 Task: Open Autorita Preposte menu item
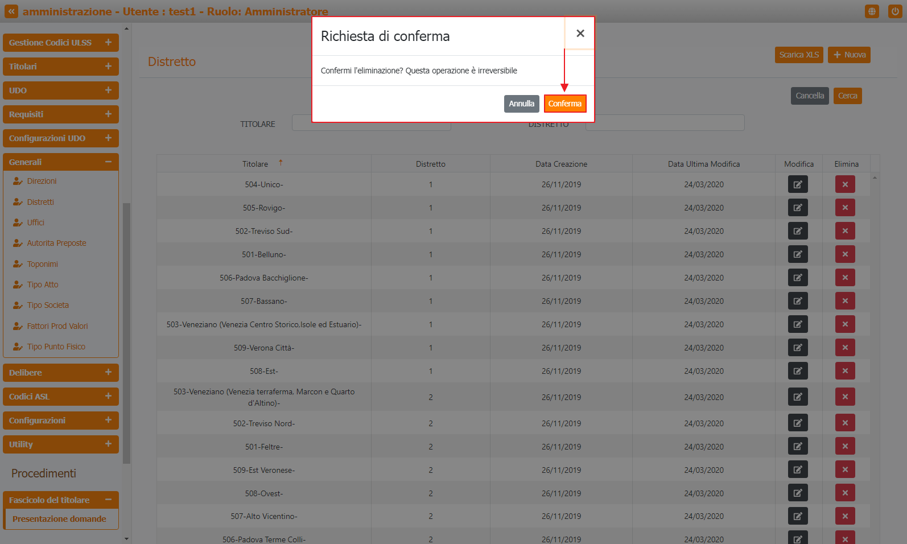56,243
